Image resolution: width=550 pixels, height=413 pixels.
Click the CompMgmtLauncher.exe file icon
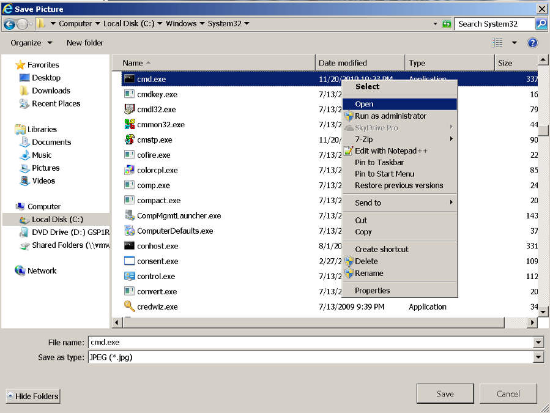pyautogui.click(x=129, y=215)
